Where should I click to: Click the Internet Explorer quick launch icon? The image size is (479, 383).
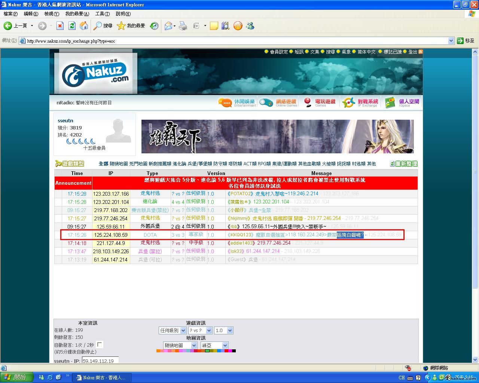(x=50, y=377)
